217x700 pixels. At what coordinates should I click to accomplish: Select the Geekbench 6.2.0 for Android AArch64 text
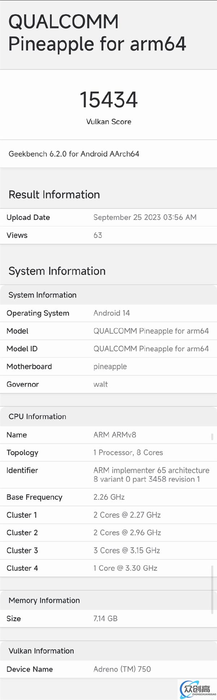(74, 154)
